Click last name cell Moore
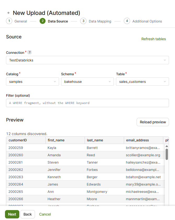 [104, 199]
